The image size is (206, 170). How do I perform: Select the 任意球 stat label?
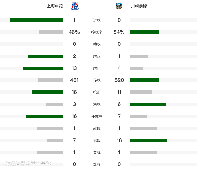[97, 116]
